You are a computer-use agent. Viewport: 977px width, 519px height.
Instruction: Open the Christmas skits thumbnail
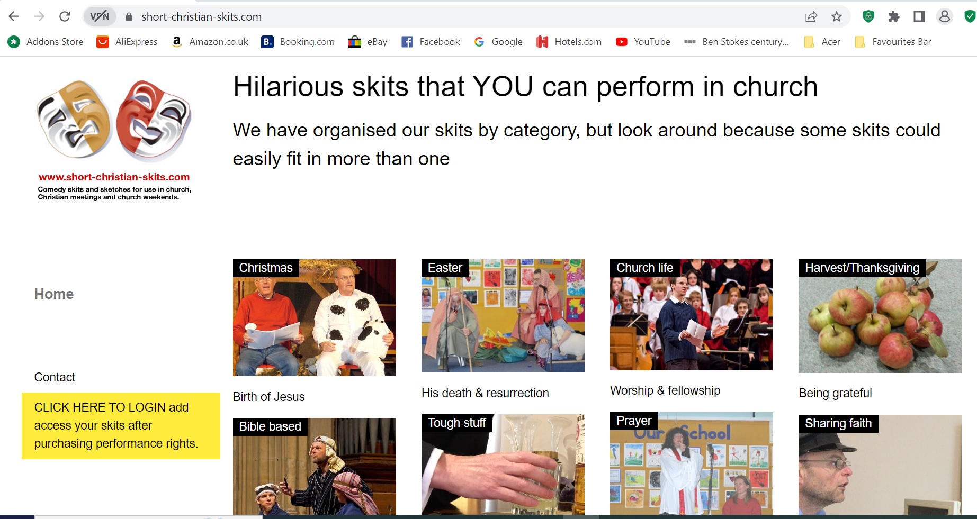tap(314, 318)
